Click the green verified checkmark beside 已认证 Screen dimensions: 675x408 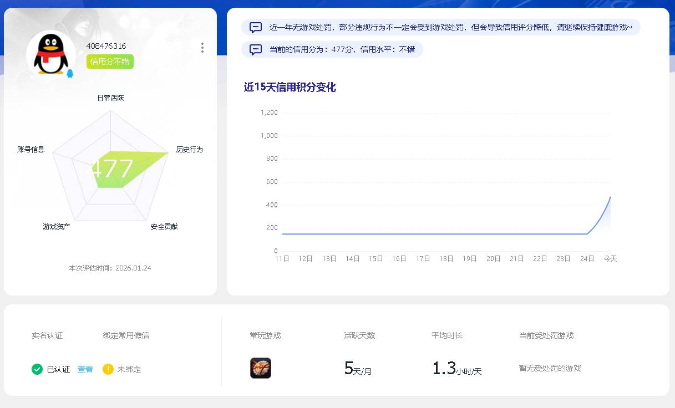point(37,369)
